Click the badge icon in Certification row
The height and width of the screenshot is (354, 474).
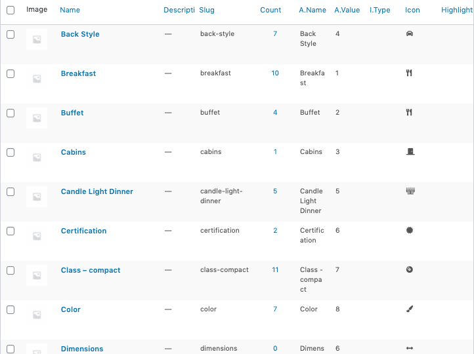tap(410, 230)
